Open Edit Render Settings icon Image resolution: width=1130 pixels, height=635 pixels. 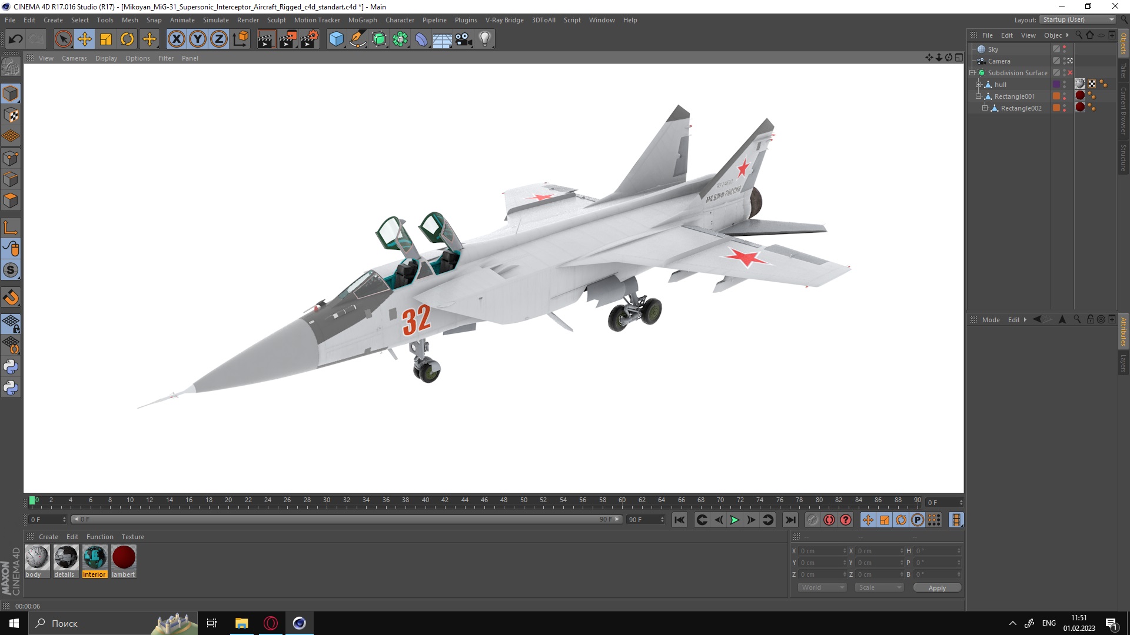coord(310,39)
